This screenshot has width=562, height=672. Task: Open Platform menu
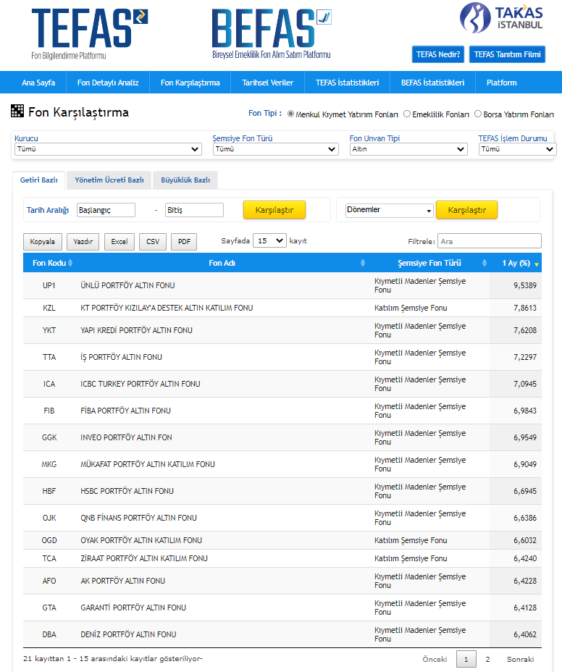(502, 83)
